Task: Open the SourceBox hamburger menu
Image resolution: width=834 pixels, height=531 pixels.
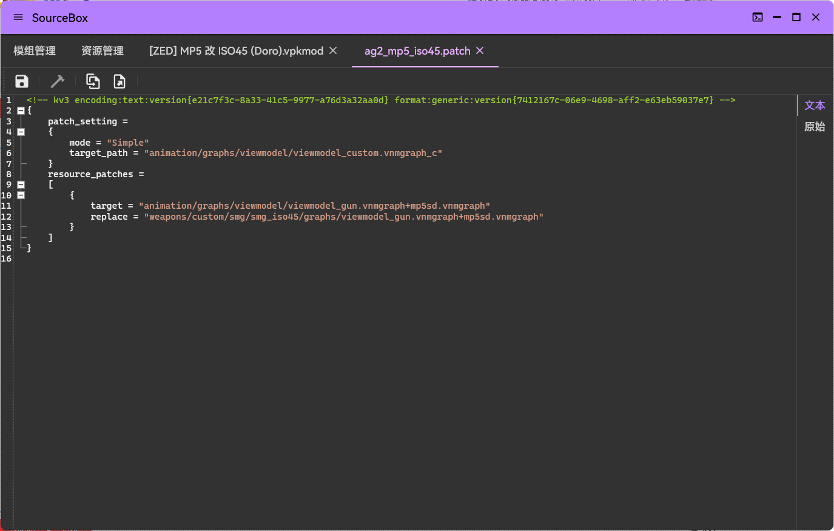Action: click(18, 18)
